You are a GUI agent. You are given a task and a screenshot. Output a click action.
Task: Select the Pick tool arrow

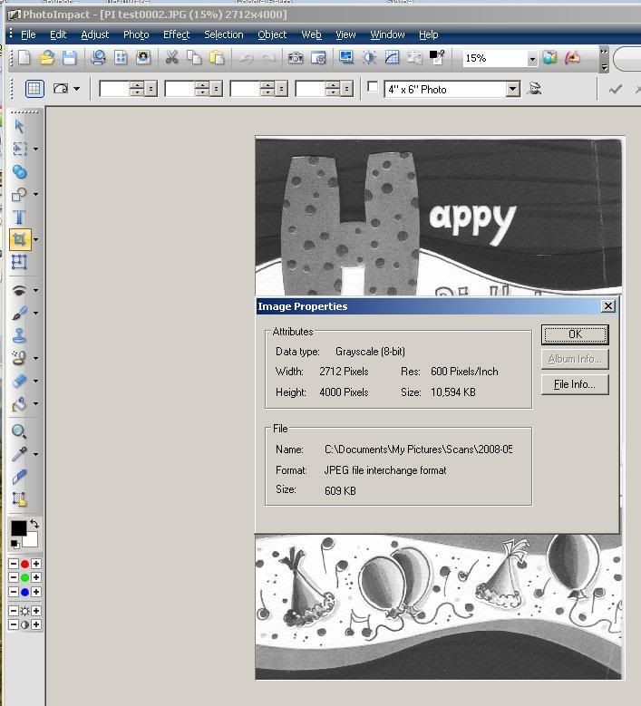pyautogui.click(x=19, y=126)
